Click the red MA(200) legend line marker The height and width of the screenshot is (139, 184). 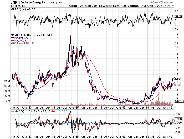[12, 40]
